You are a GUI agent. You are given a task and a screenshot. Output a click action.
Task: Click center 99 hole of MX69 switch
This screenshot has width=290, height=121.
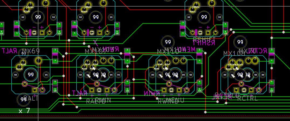pyautogui.click(x=31, y=75)
